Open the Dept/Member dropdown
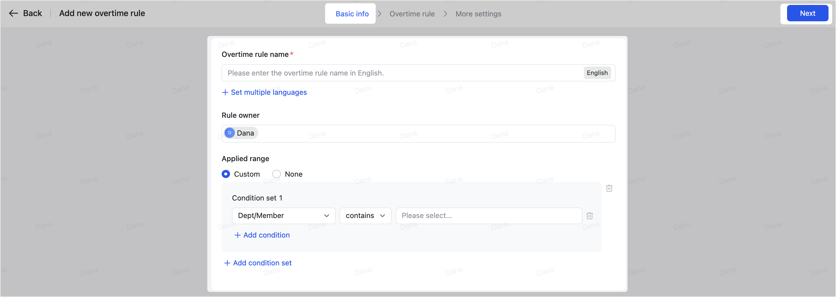 tap(283, 216)
